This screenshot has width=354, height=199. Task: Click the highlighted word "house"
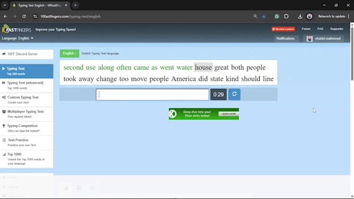coord(203,67)
